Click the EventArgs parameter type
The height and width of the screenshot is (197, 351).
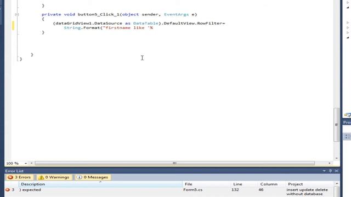[x=176, y=15]
